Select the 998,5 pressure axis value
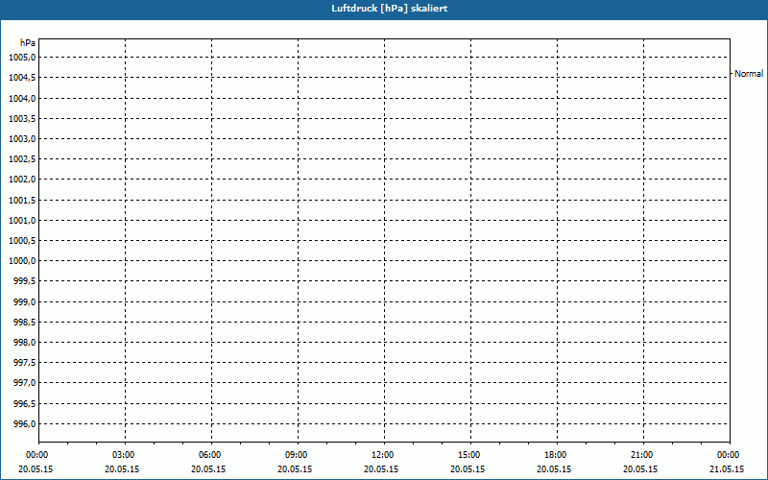 (x=23, y=323)
